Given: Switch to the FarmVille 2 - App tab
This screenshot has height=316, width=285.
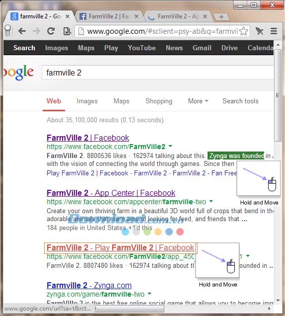Looking at the screenshot, I should [x=178, y=16].
